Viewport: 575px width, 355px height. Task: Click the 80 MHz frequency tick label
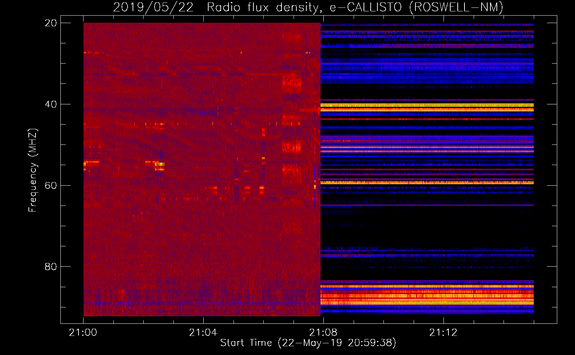[x=51, y=267]
